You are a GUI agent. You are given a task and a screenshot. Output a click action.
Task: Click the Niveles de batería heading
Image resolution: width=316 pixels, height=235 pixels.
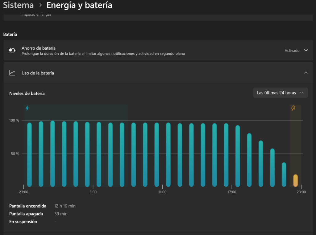coord(27,93)
